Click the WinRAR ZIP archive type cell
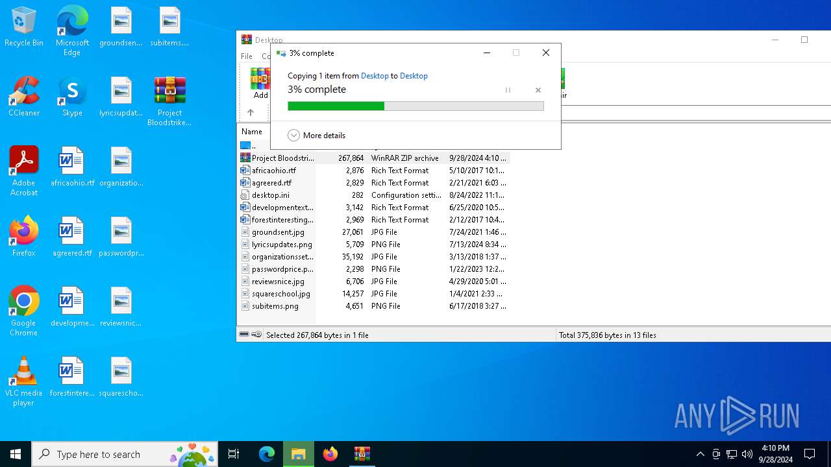Viewport: 831px width, 467px height. tap(405, 158)
